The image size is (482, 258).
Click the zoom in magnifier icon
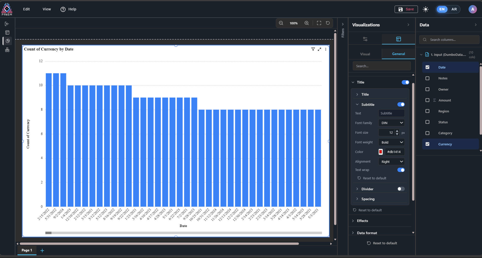[x=306, y=23]
